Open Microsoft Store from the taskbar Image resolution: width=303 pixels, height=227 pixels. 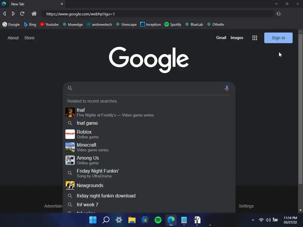coord(145,220)
